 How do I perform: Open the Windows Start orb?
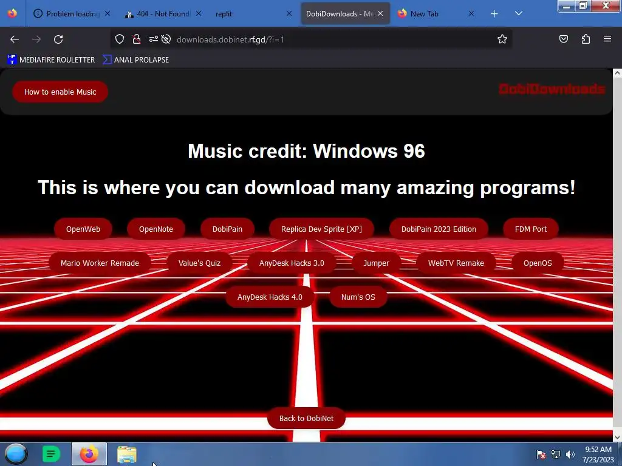16,454
